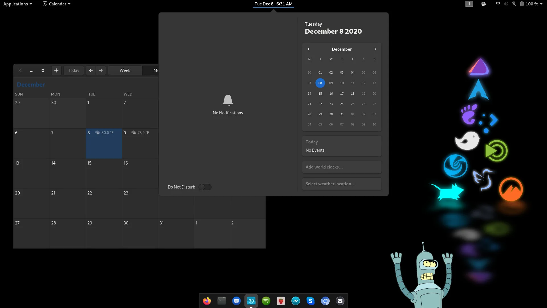This screenshot has width=547, height=308.
Task: Switch to Week view tab
Action: click(x=125, y=70)
